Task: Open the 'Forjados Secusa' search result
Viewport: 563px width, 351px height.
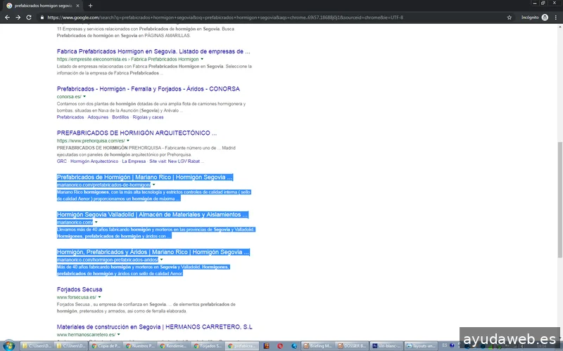Action: (80, 289)
